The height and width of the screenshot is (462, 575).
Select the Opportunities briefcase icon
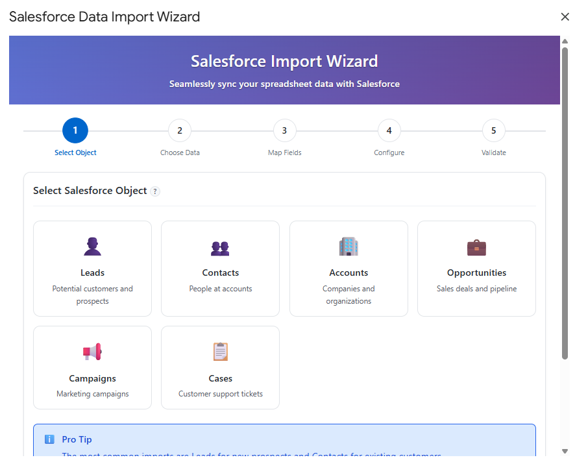tap(476, 247)
